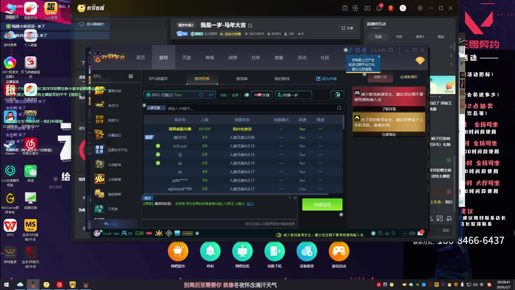Click the RPG channel home icon
This screenshot has width=515, height=290.
(x=131, y=76)
